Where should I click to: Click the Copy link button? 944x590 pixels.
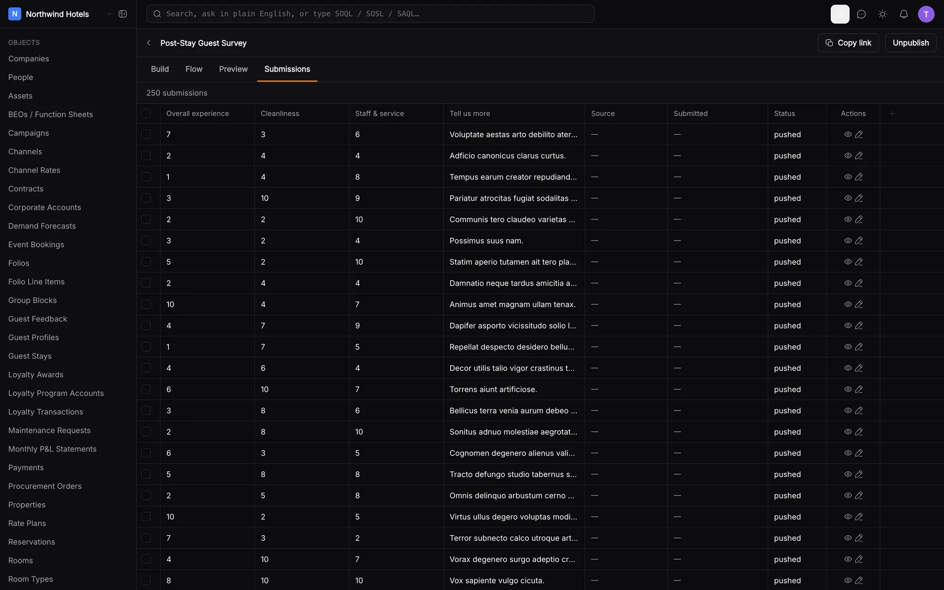point(848,43)
